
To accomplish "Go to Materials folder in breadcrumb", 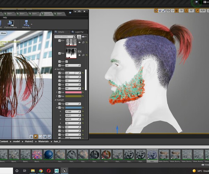I will pyautogui.click(x=44, y=141).
